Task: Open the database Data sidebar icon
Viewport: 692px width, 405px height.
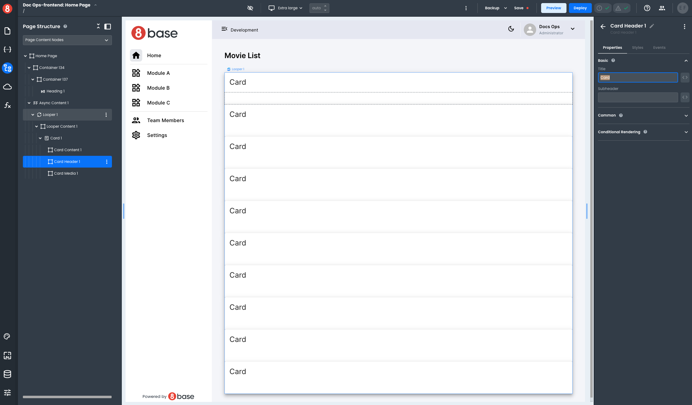Action: click(7, 374)
